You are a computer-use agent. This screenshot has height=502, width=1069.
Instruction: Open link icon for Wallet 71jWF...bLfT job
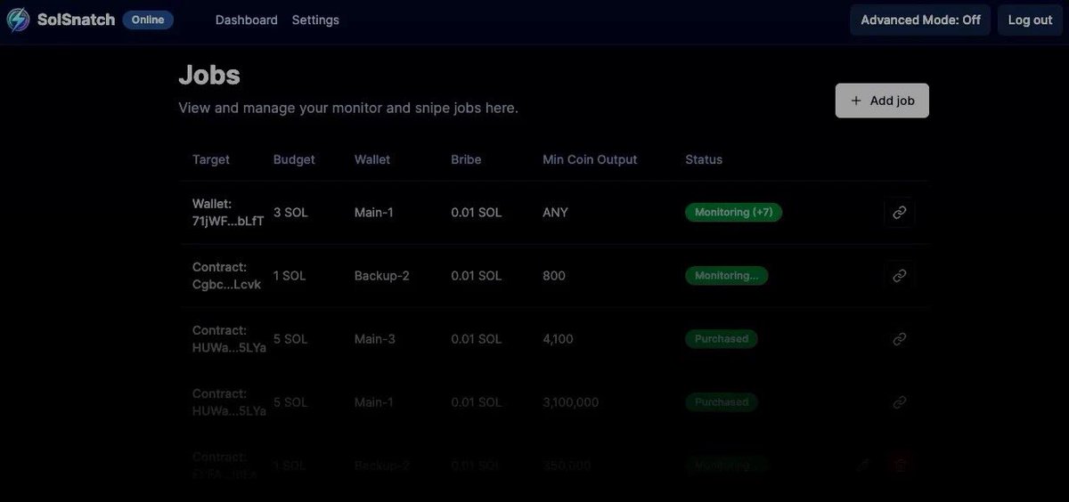pos(899,213)
